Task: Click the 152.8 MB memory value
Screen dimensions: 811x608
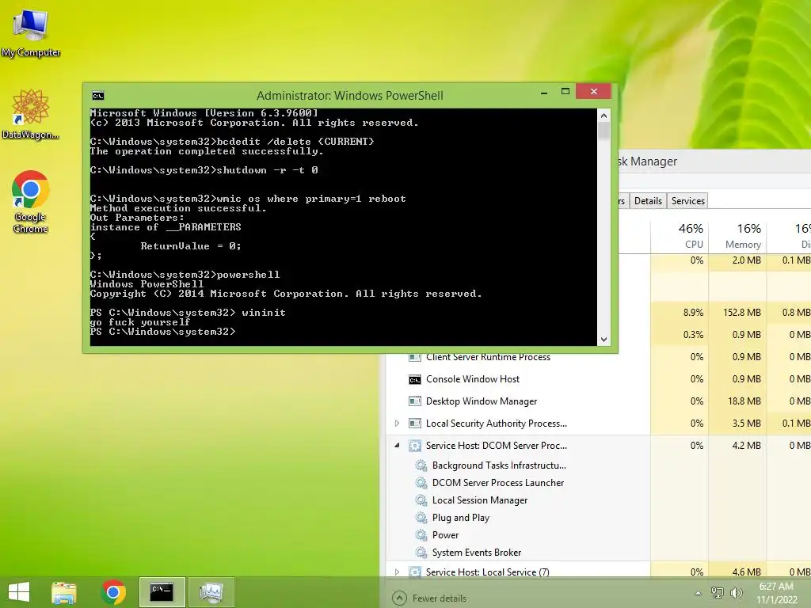Action: click(741, 312)
